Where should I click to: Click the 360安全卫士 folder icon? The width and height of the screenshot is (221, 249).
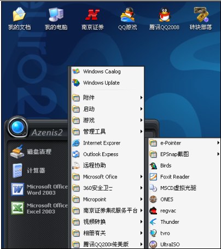76,188
